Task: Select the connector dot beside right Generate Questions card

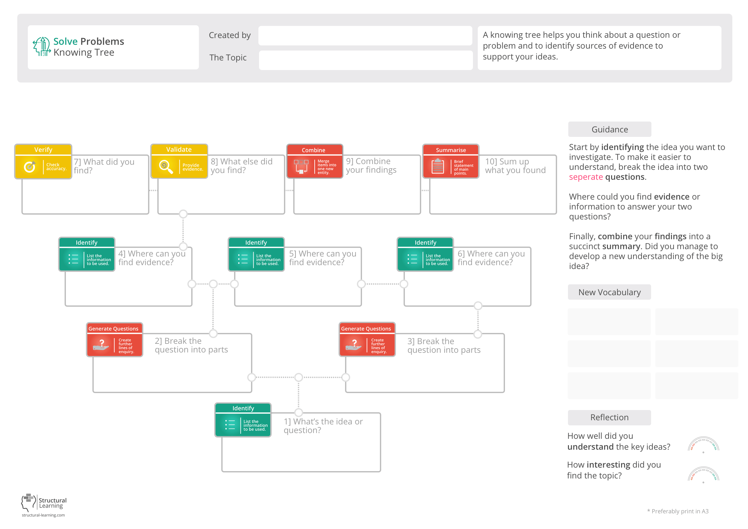Action: pos(477,334)
